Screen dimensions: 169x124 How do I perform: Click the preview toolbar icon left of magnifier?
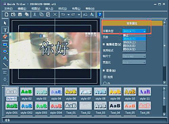point(85,14)
